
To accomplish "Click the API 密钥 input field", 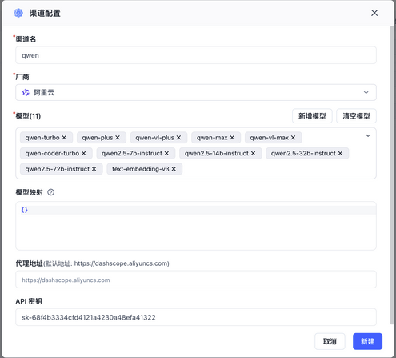I will [196, 317].
